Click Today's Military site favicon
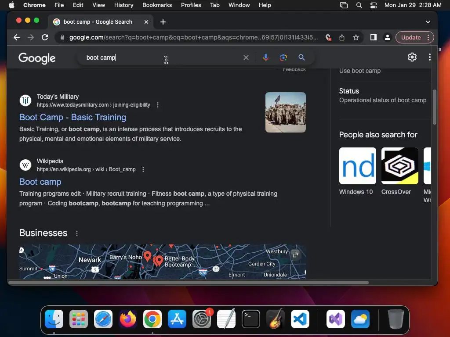The width and height of the screenshot is (450, 337). click(x=25, y=100)
